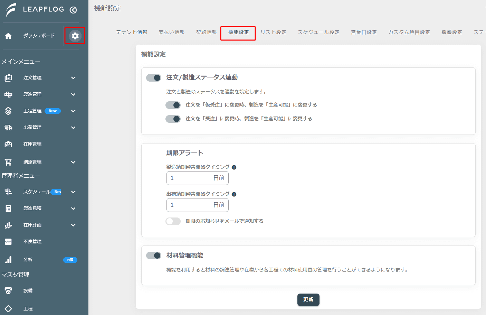Enable 期限のお知らせをメールで通知する switch

[x=173, y=221]
